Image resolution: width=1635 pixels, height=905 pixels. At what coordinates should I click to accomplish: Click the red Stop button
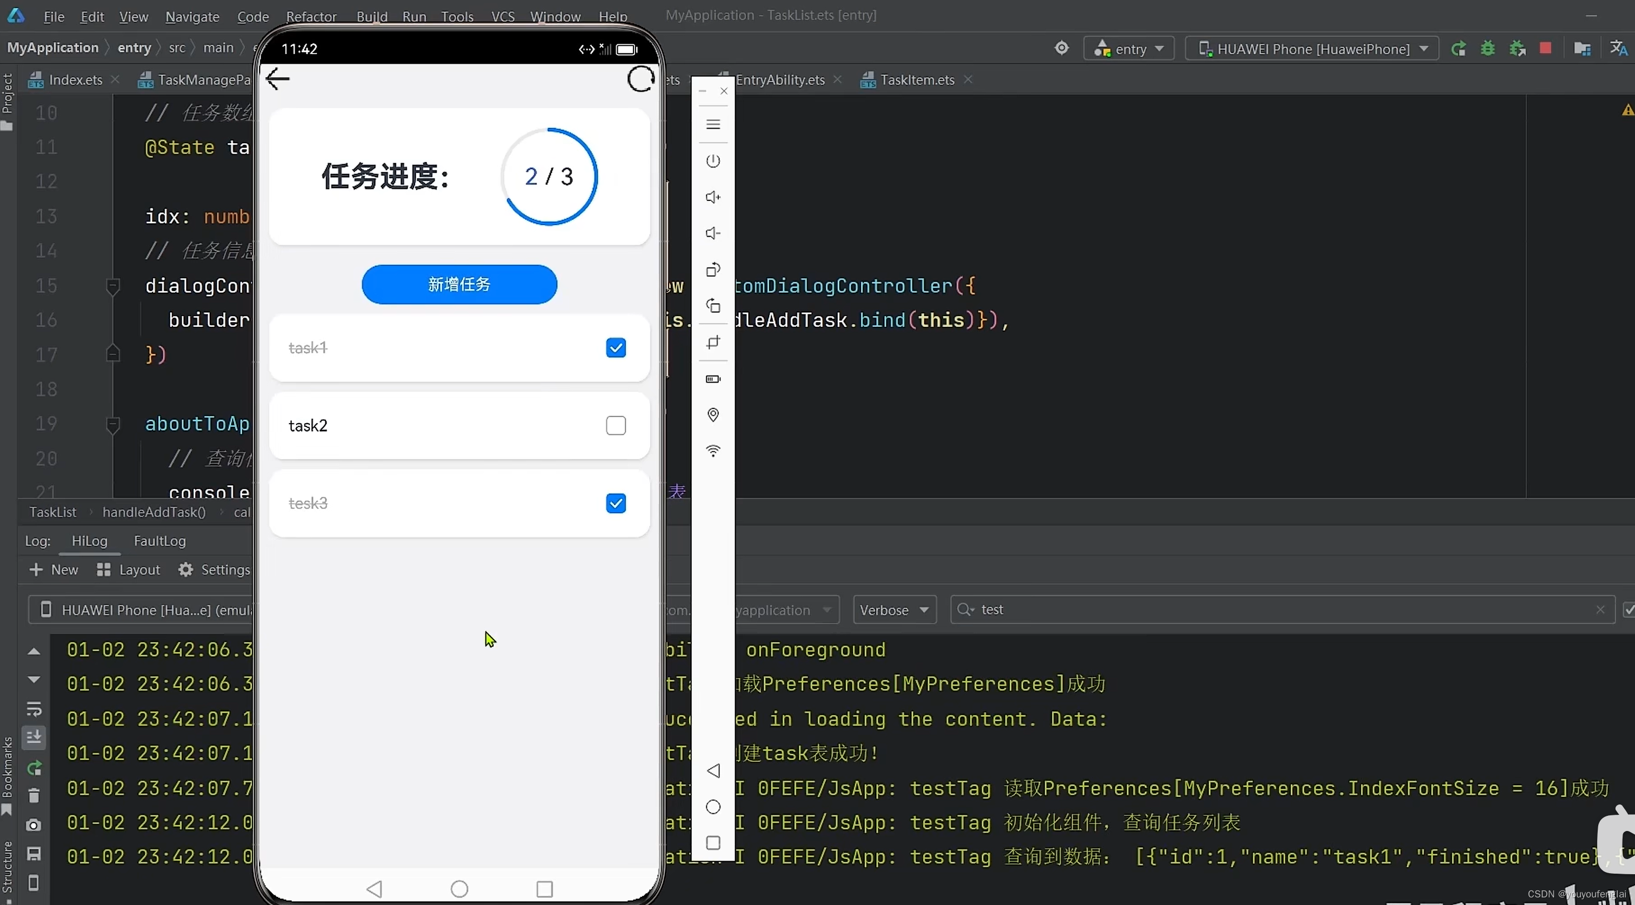tap(1545, 48)
